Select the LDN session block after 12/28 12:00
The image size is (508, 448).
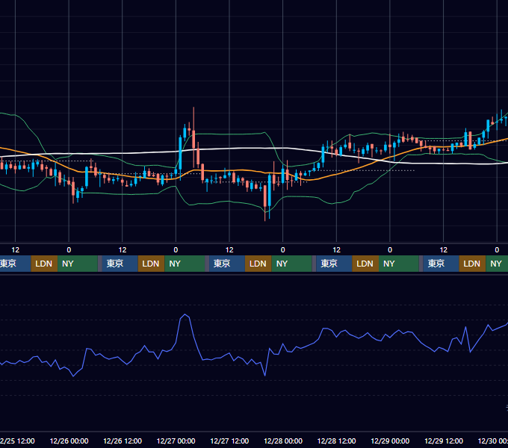365,264
